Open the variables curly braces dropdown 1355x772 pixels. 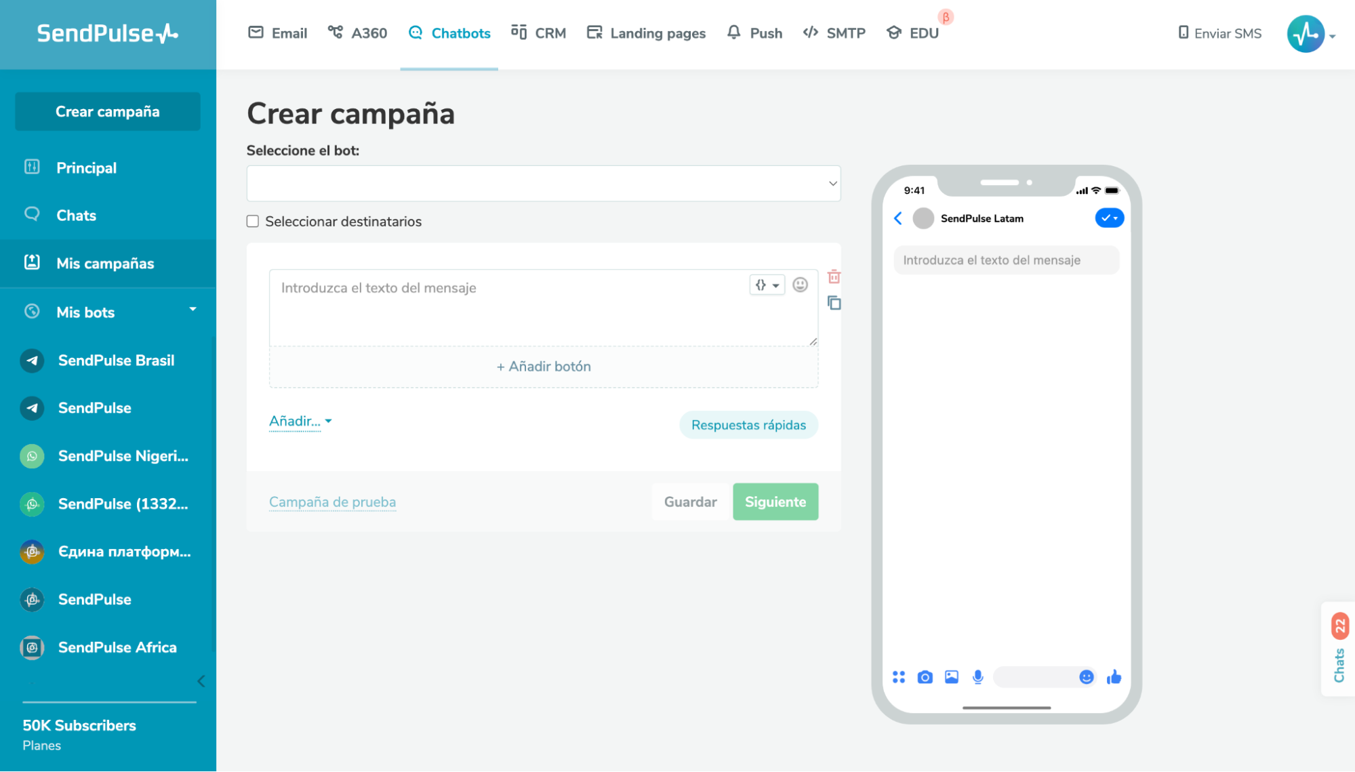coord(767,285)
